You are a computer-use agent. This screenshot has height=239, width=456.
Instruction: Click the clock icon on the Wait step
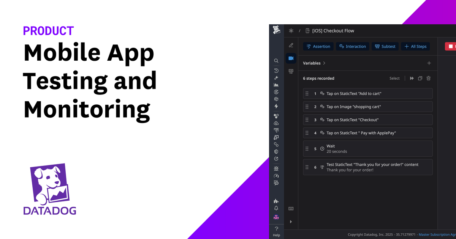tap(322, 149)
